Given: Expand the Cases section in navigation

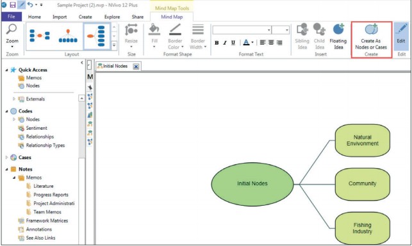Looking at the screenshot, I should [x=6, y=157].
